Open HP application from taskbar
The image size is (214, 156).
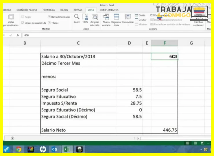[43, 149]
